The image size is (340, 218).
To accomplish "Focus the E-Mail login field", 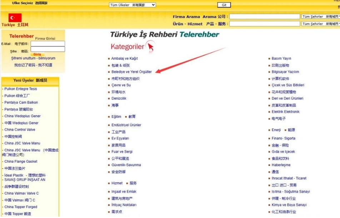I will 48,44.
